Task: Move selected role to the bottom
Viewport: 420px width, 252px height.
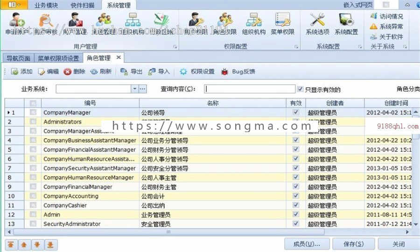Action: tap(50, 245)
